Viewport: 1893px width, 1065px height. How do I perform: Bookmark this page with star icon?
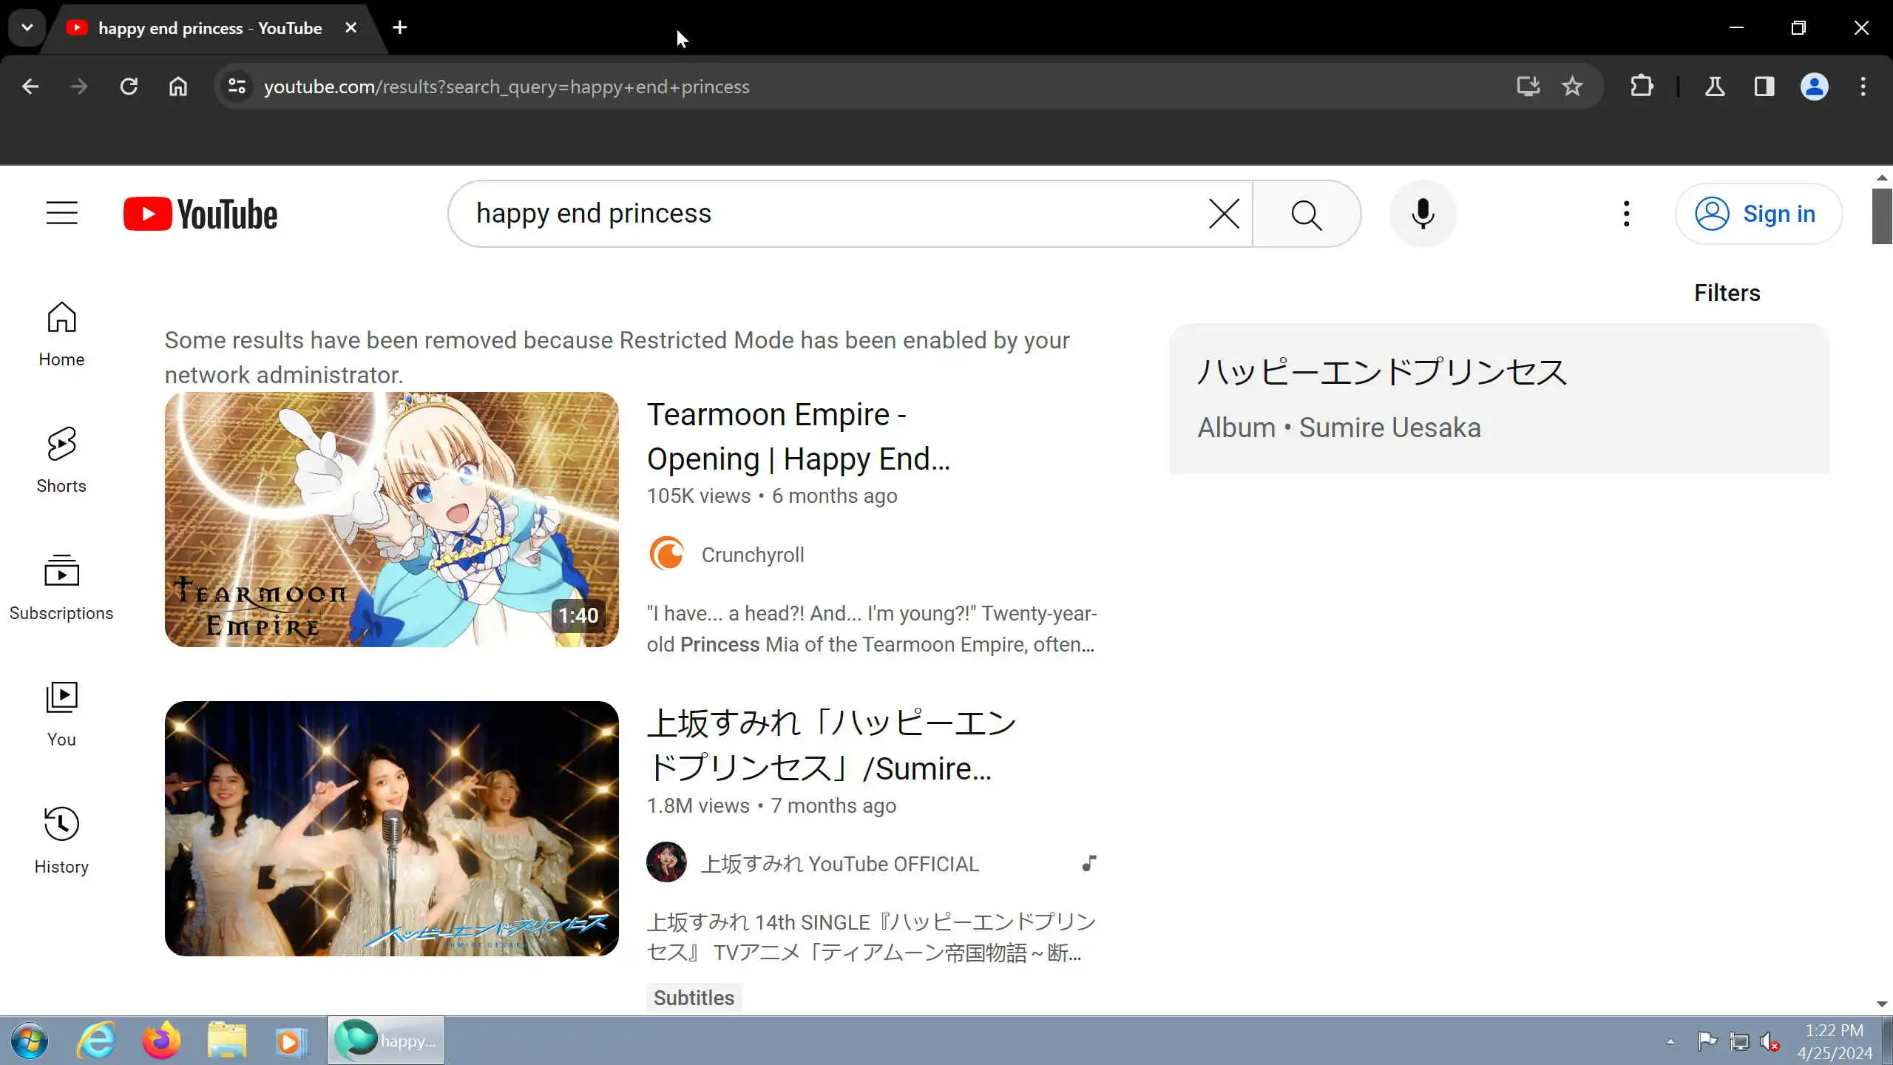tap(1572, 87)
